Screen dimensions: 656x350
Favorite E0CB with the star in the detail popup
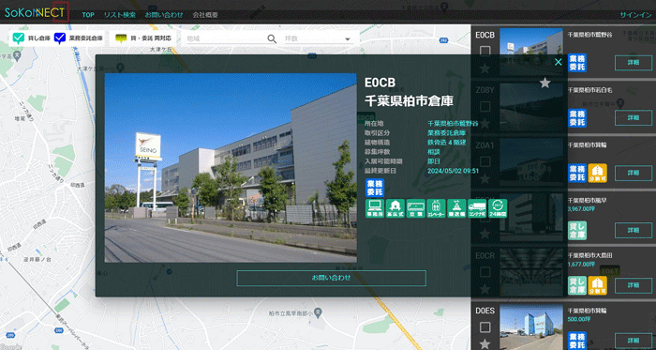544,83
